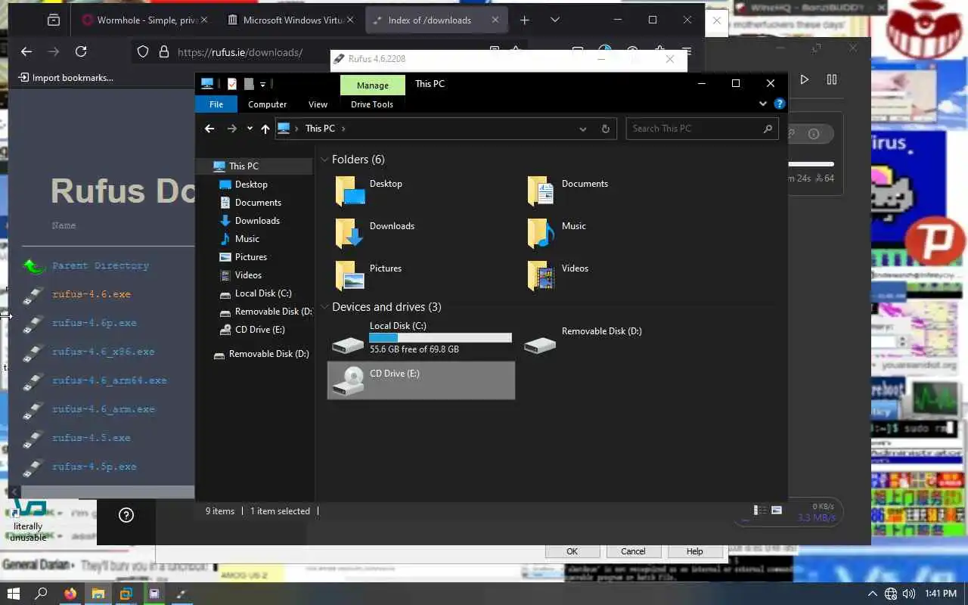The width and height of the screenshot is (968, 605).
Task: Click the Properties quick access toolbar icon
Action: click(x=231, y=84)
